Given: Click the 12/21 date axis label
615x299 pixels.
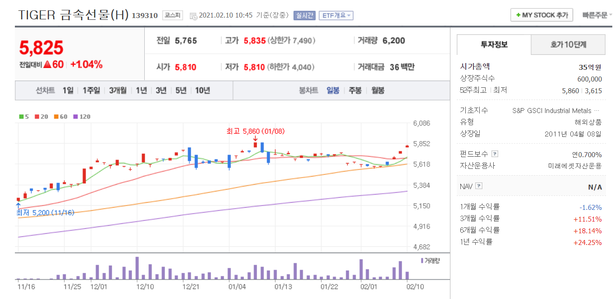Looking at the screenshot, I should (x=191, y=286).
